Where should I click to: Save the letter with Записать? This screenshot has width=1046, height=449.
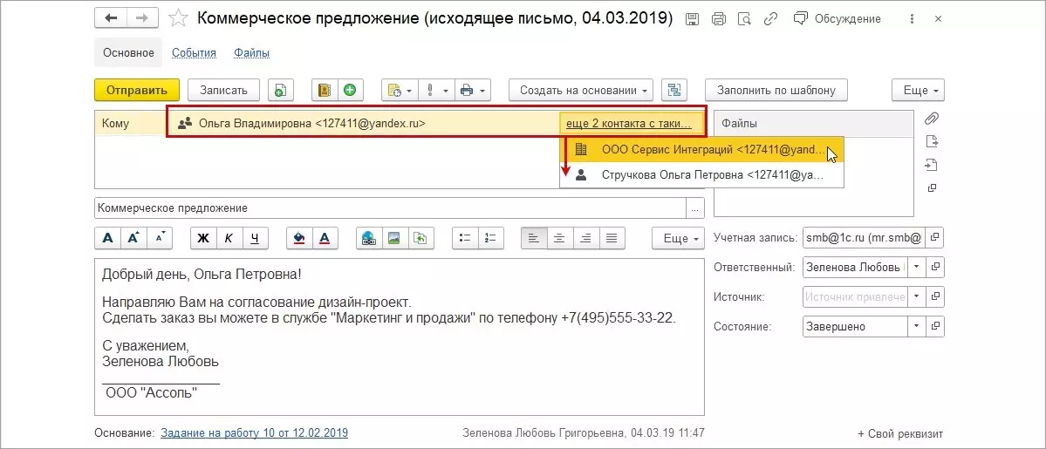tap(223, 90)
